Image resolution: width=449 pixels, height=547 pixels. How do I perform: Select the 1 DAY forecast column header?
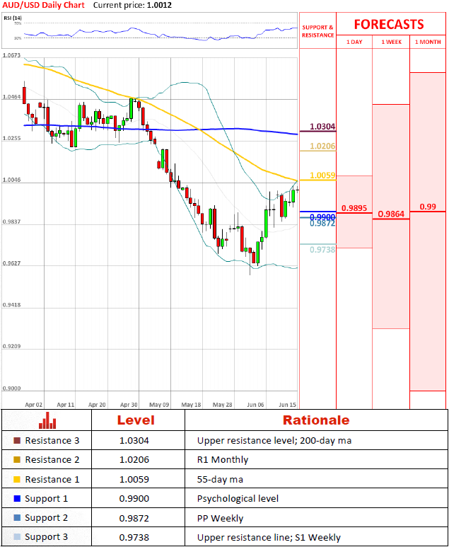(x=354, y=42)
